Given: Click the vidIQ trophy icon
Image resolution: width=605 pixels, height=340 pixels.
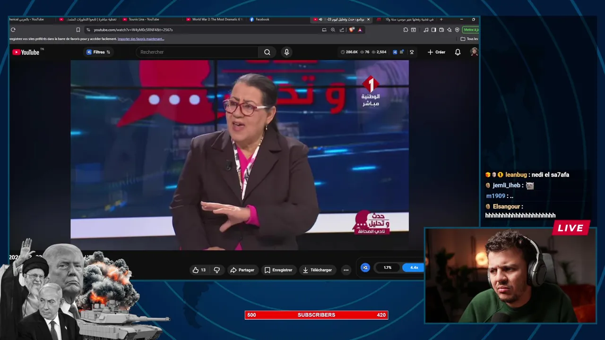Looking at the screenshot, I should click(412, 52).
